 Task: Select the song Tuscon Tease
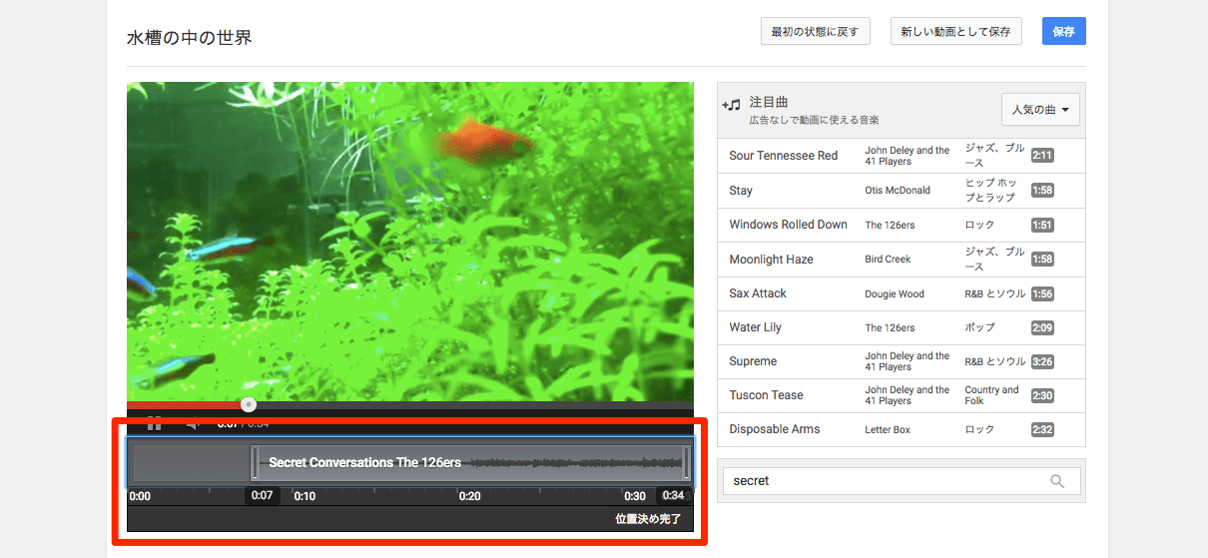pos(766,395)
